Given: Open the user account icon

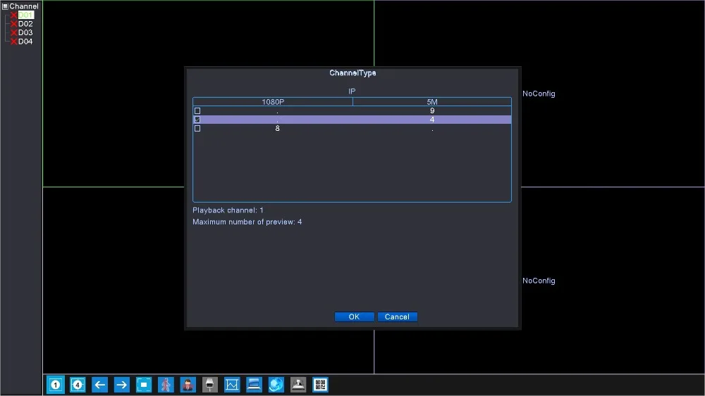Looking at the screenshot, I should (188, 384).
